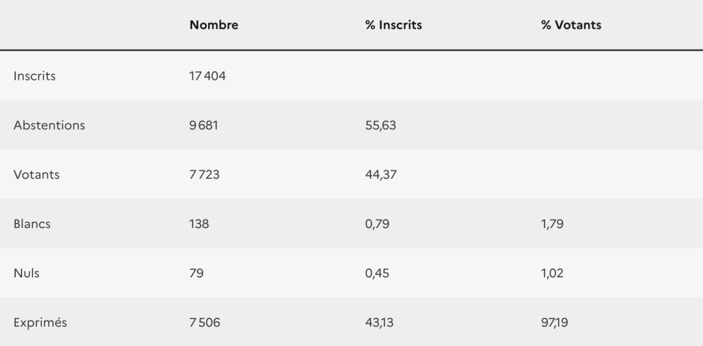The image size is (703, 346).
Task: Select the 1,02 null votes percentage
Action: click(552, 273)
